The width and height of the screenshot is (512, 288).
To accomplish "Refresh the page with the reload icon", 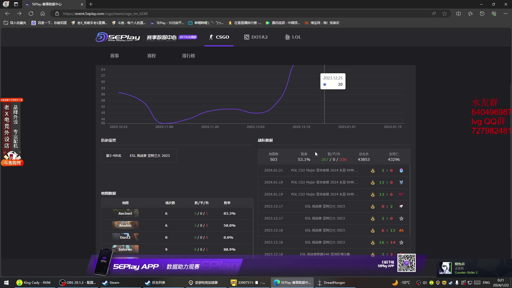I will pos(31,14).
